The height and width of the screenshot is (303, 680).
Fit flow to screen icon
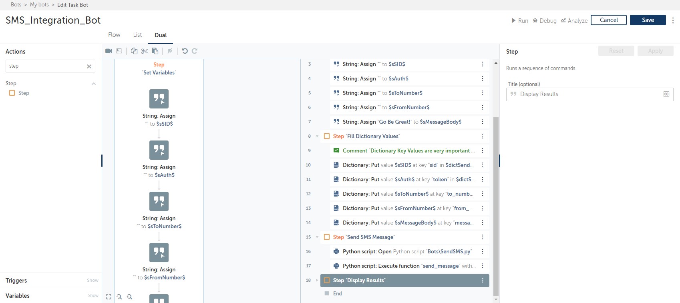(x=109, y=297)
